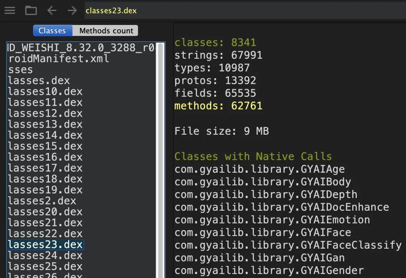Click the file list vertical scrollbar
Screen dimensions: 406x278
[x=161, y=160]
